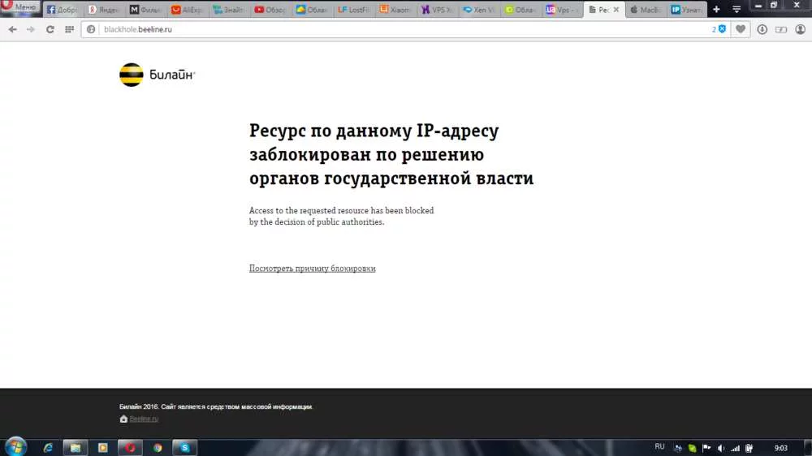The width and height of the screenshot is (812, 456).
Task: Click the Билайн logo
Action: click(x=158, y=75)
